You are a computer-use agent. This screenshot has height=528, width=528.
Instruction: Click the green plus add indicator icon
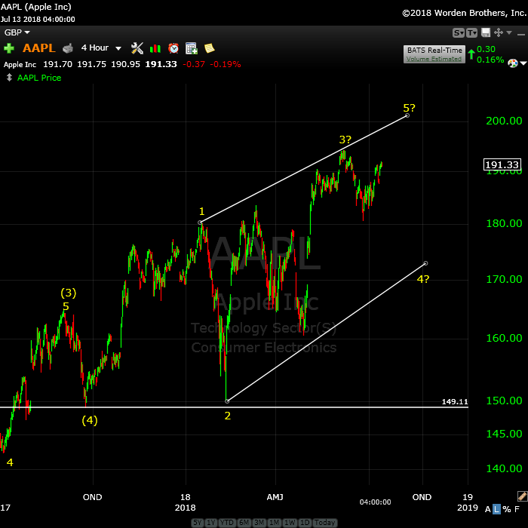pyautogui.click(x=9, y=48)
